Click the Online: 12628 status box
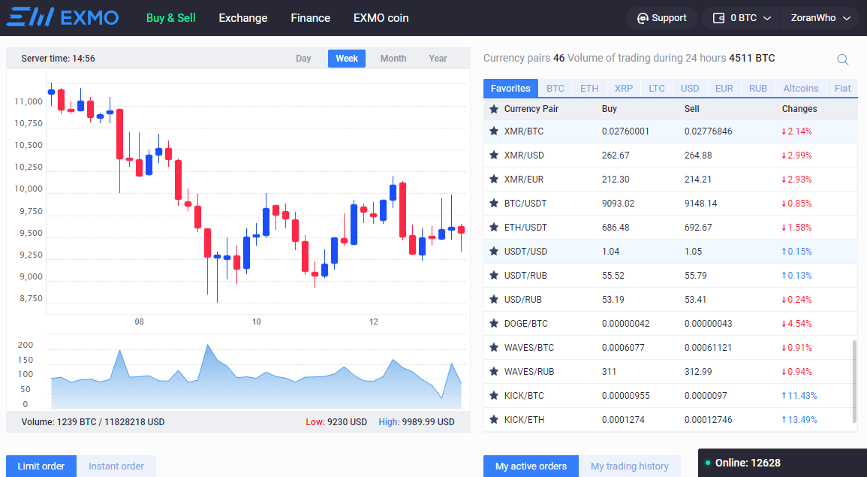The width and height of the screenshot is (867, 477). (782, 463)
